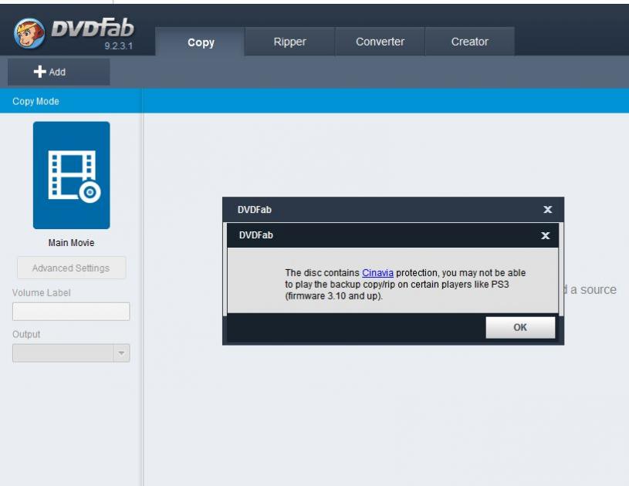Click the Volume Label caption
Viewport: 629px width, 486px height.
click(x=42, y=292)
